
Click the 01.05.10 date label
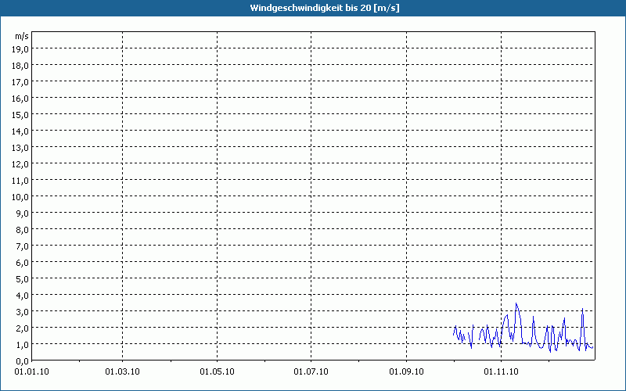click(217, 372)
